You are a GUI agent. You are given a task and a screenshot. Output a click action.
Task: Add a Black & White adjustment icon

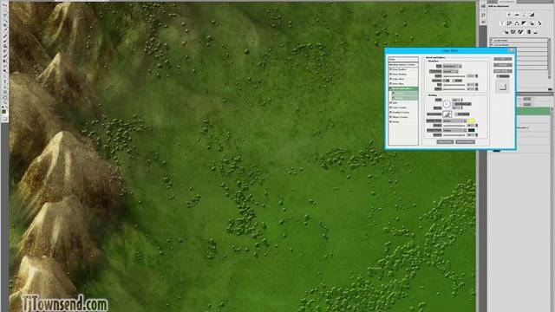tap(524, 23)
